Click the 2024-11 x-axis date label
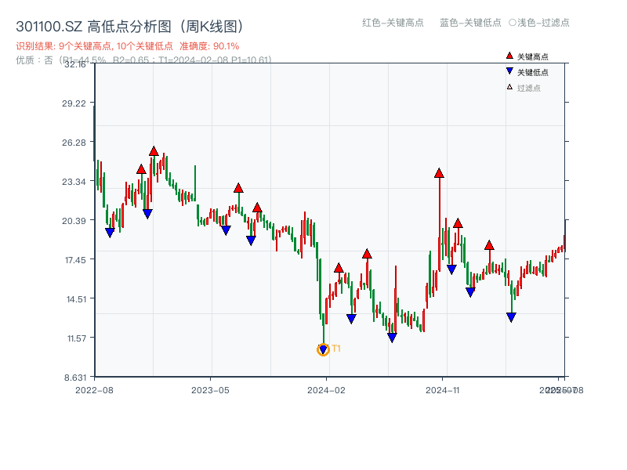 443,390
